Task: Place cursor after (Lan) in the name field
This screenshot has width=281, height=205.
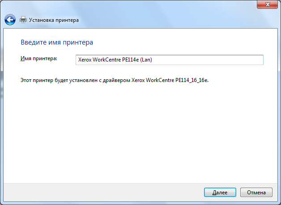Action: (153, 60)
